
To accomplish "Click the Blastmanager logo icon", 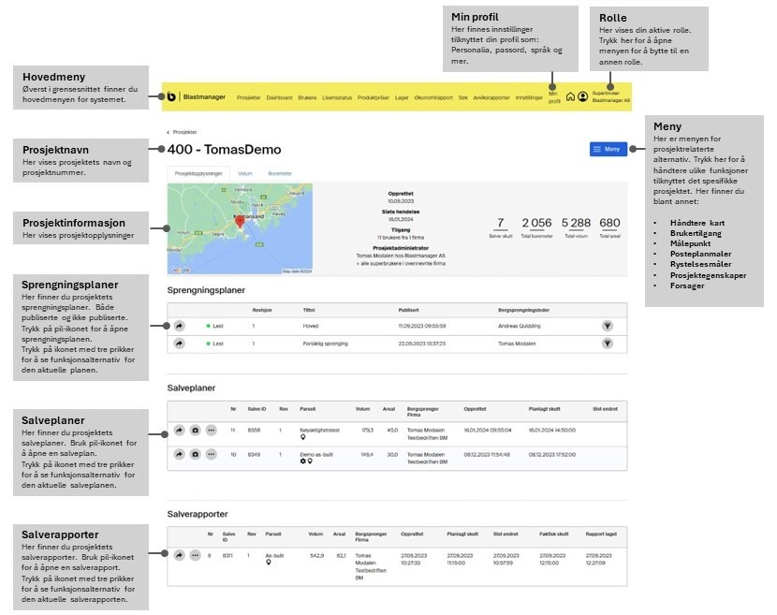I will tap(171, 96).
